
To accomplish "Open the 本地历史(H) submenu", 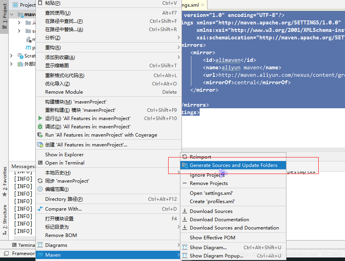I will point(109,172).
